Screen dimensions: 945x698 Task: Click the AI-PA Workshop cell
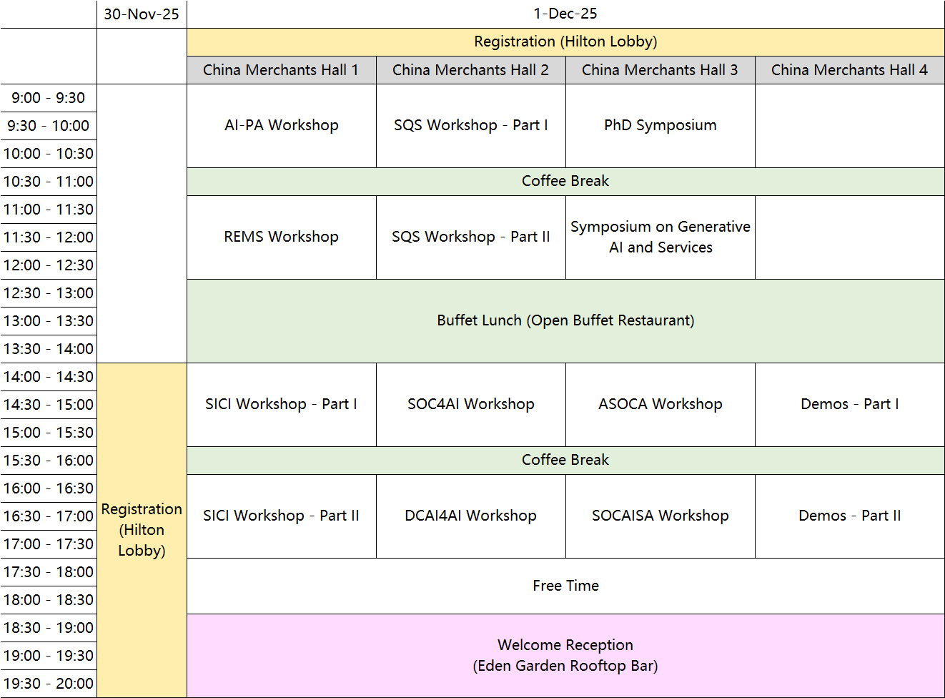(281, 125)
